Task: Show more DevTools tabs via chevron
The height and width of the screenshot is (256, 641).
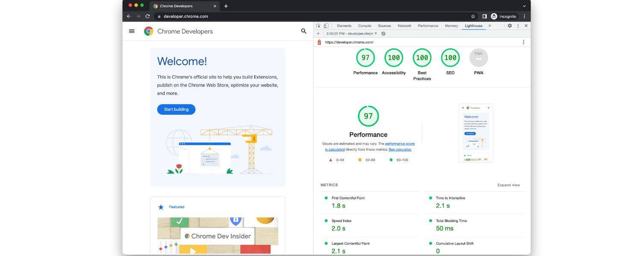Action: [x=490, y=26]
